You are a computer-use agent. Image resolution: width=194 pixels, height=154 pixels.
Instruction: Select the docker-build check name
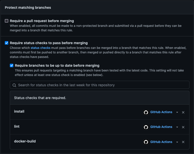click(25, 141)
